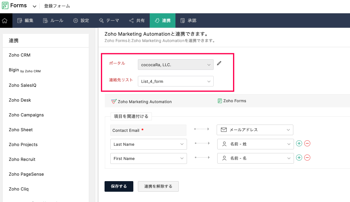Open the ポータル dropdown cococaRa, LLC.
Viewport: 350px width, 202px height.
[176, 65]
